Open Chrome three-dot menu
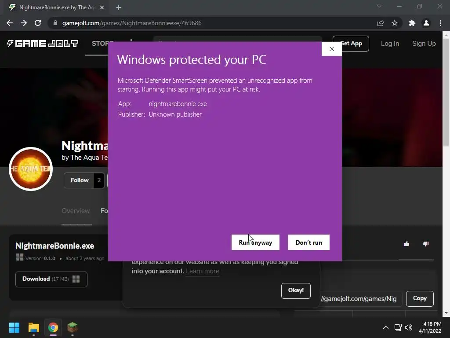 (x=440, y=23)
